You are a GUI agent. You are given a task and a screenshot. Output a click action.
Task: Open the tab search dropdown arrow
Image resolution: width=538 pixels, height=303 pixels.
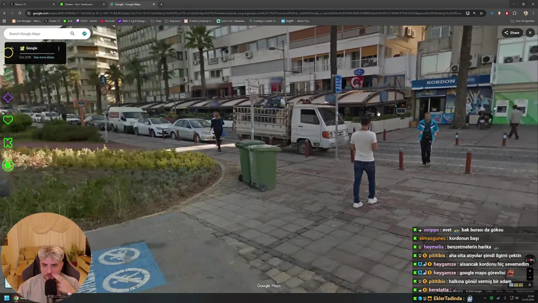[4, 4]
